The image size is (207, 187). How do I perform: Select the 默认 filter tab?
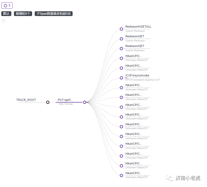pos(6,14)
